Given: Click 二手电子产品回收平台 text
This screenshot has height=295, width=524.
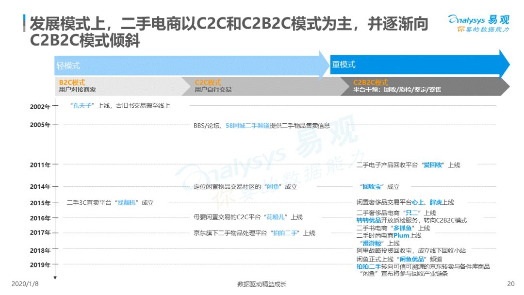Looking at the screenshot, I should [x=387, y=165].
